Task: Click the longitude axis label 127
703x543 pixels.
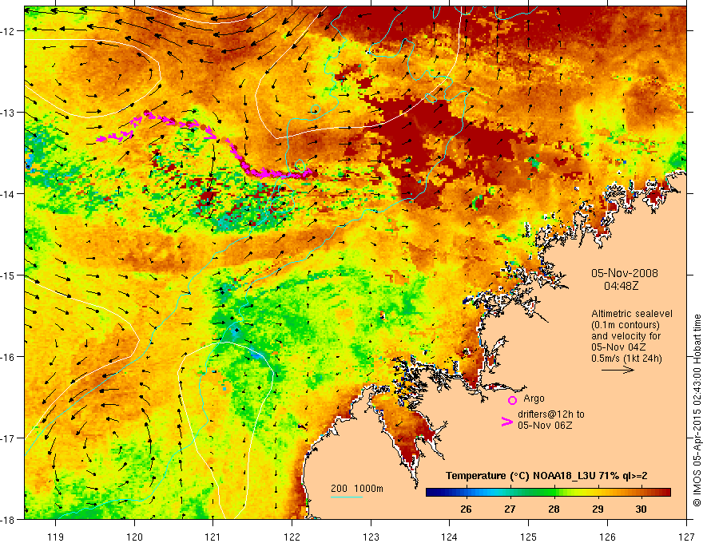Action: pos(686,537)
